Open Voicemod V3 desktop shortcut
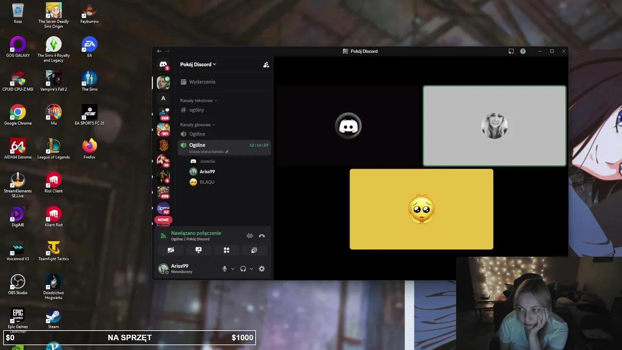 (18, 251)
